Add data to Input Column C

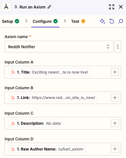click(x=115, y=123)
